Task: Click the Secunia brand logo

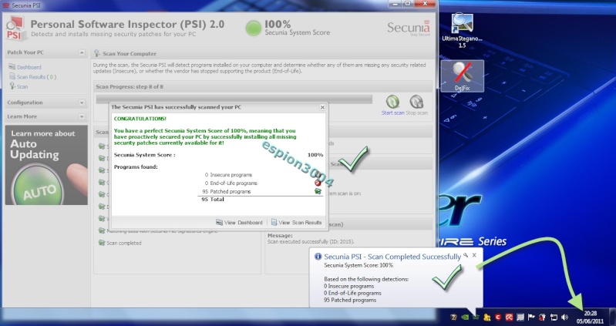Action: [x=408, y=28]
